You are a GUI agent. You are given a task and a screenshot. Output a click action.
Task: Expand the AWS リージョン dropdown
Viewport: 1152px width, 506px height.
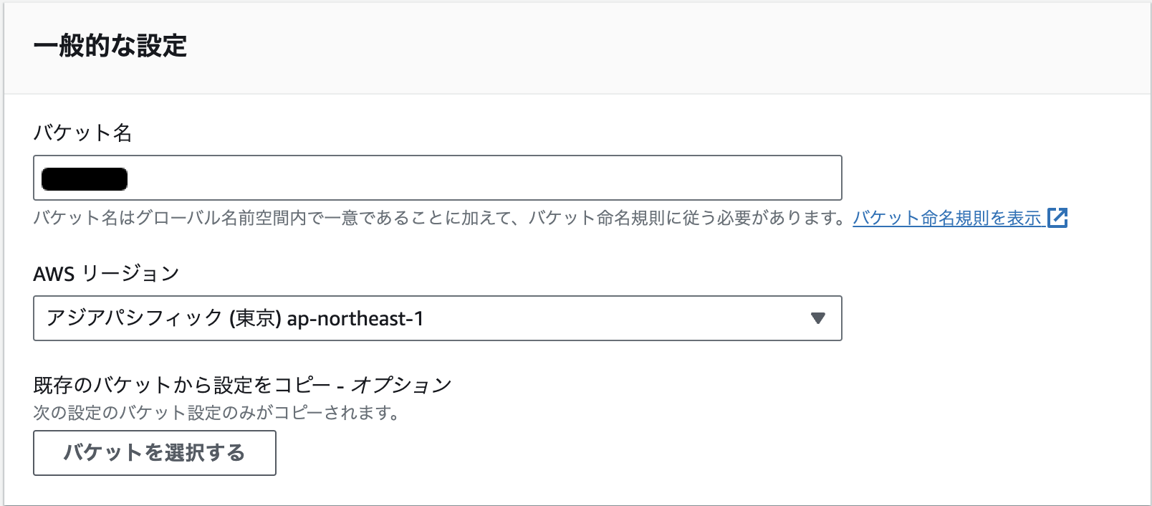point(437,318)
